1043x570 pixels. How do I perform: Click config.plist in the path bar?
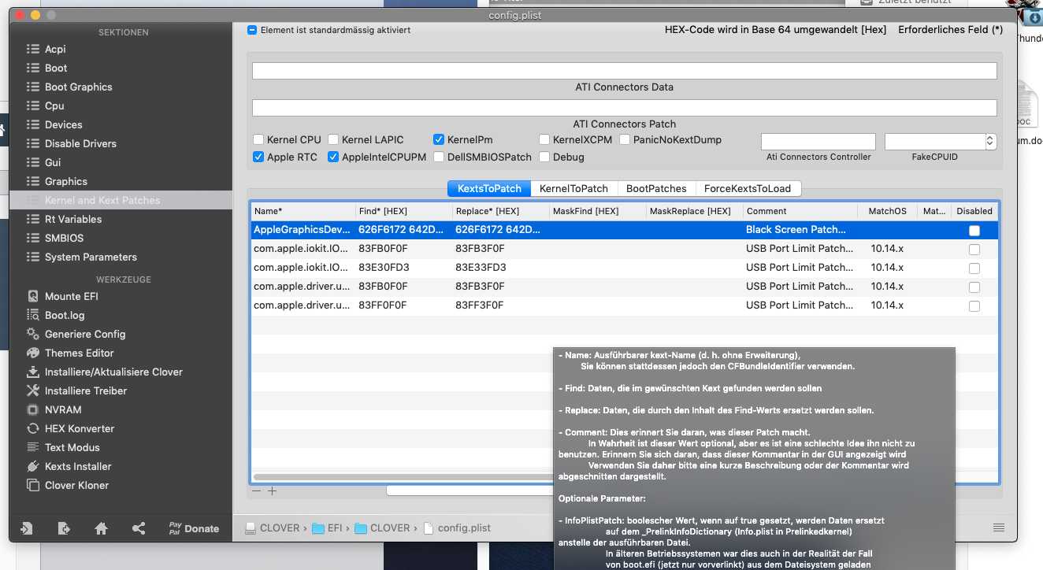[457, 527]
